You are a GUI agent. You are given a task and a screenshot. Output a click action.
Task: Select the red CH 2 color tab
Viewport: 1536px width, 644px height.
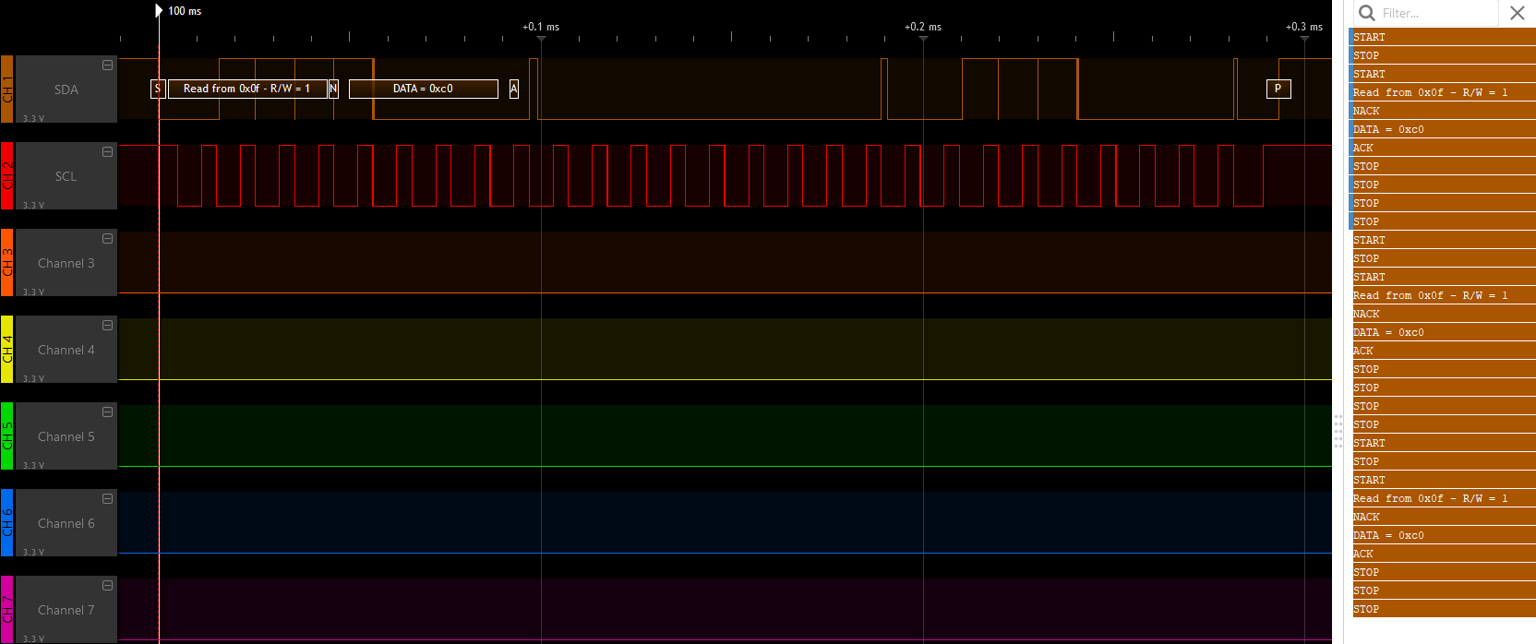[6, 175]
